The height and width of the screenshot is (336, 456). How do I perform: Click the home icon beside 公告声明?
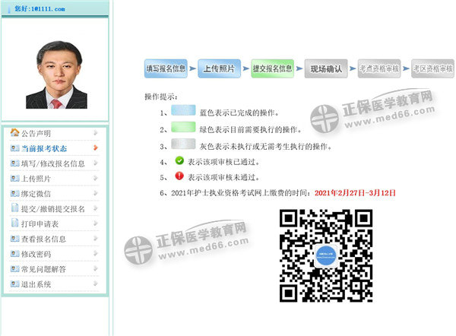14,132
